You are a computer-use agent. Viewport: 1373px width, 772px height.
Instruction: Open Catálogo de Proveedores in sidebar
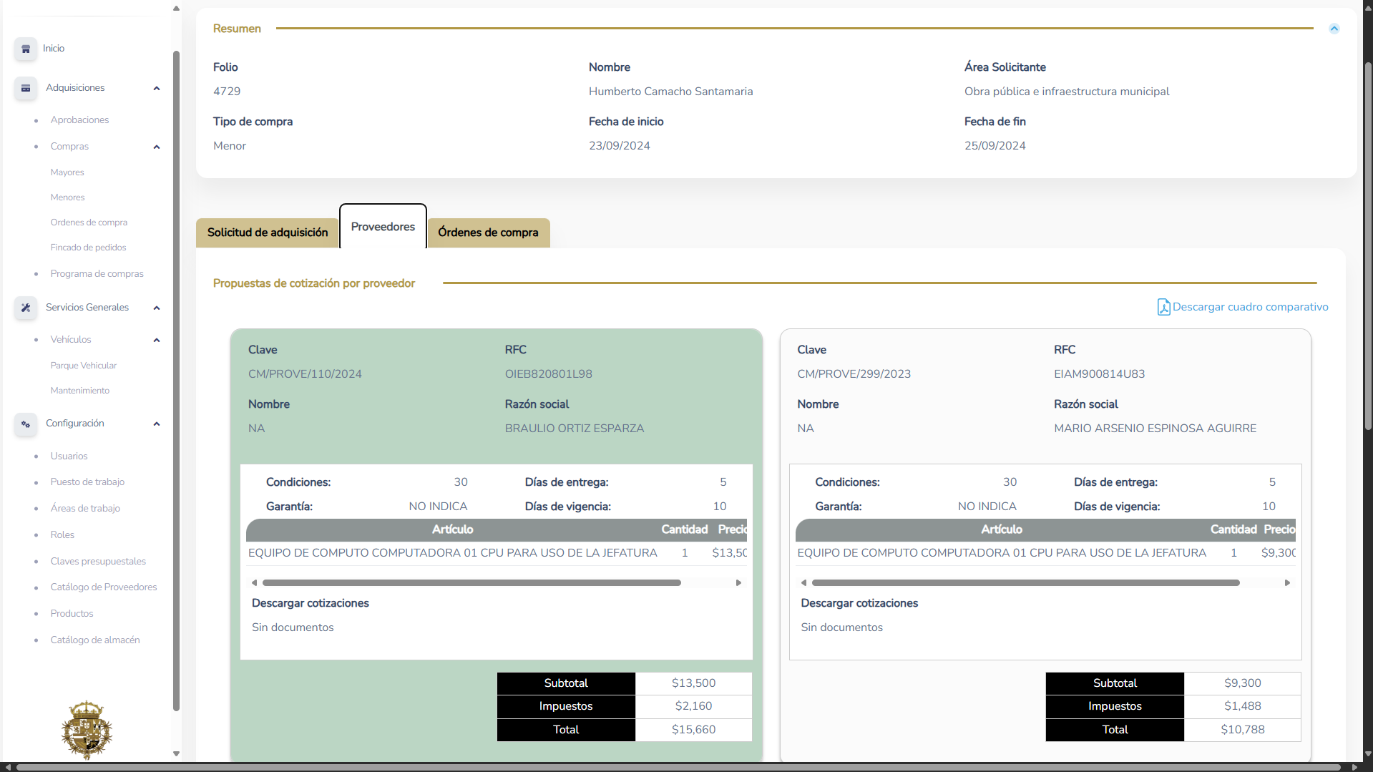click(x=104, y=587)
